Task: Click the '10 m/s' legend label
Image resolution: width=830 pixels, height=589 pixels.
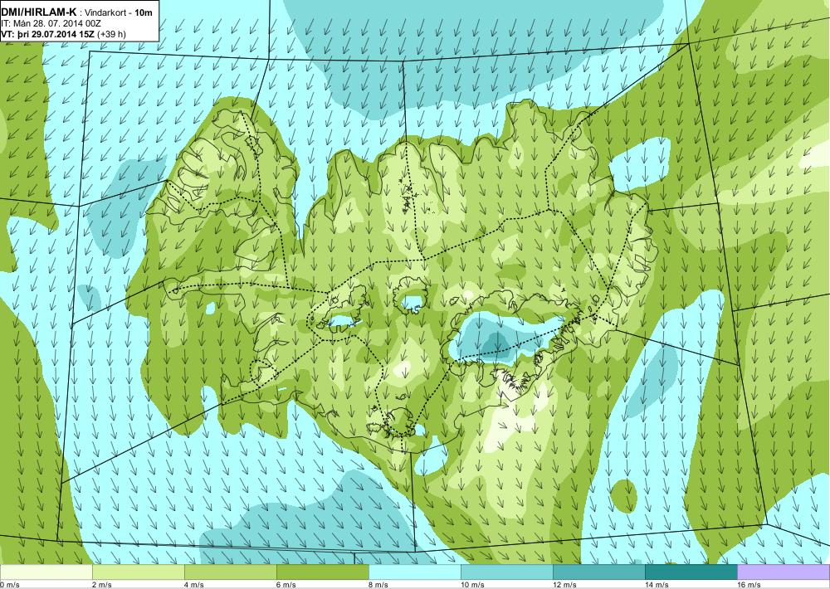Action: point(473,584)
